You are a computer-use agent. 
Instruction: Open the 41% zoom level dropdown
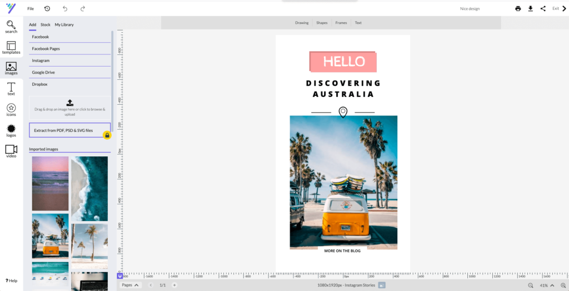point(552,285)
